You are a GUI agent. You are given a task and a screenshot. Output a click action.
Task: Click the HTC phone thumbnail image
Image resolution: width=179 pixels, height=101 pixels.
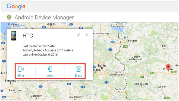(x=14, y=35)
